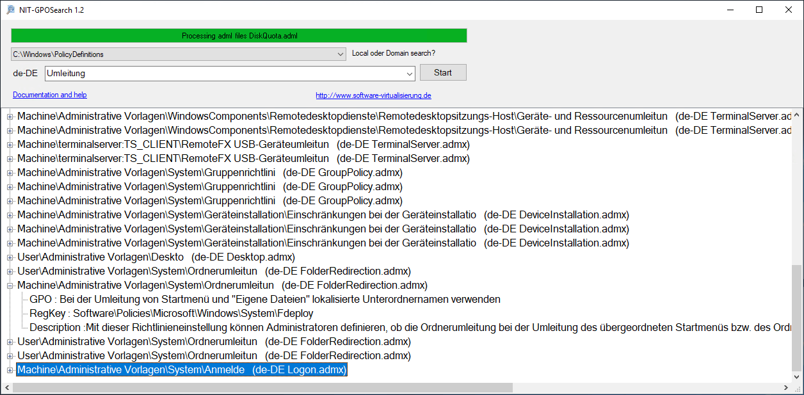Maximize the NIT-GPOSearch window

pyautogui.click(x=759, y=10)
